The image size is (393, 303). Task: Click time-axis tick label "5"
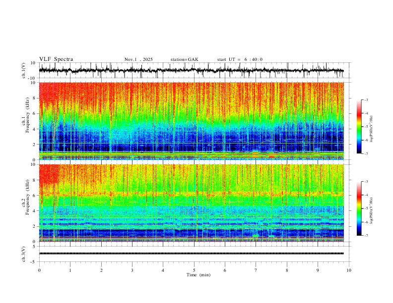tap(194, 270)
